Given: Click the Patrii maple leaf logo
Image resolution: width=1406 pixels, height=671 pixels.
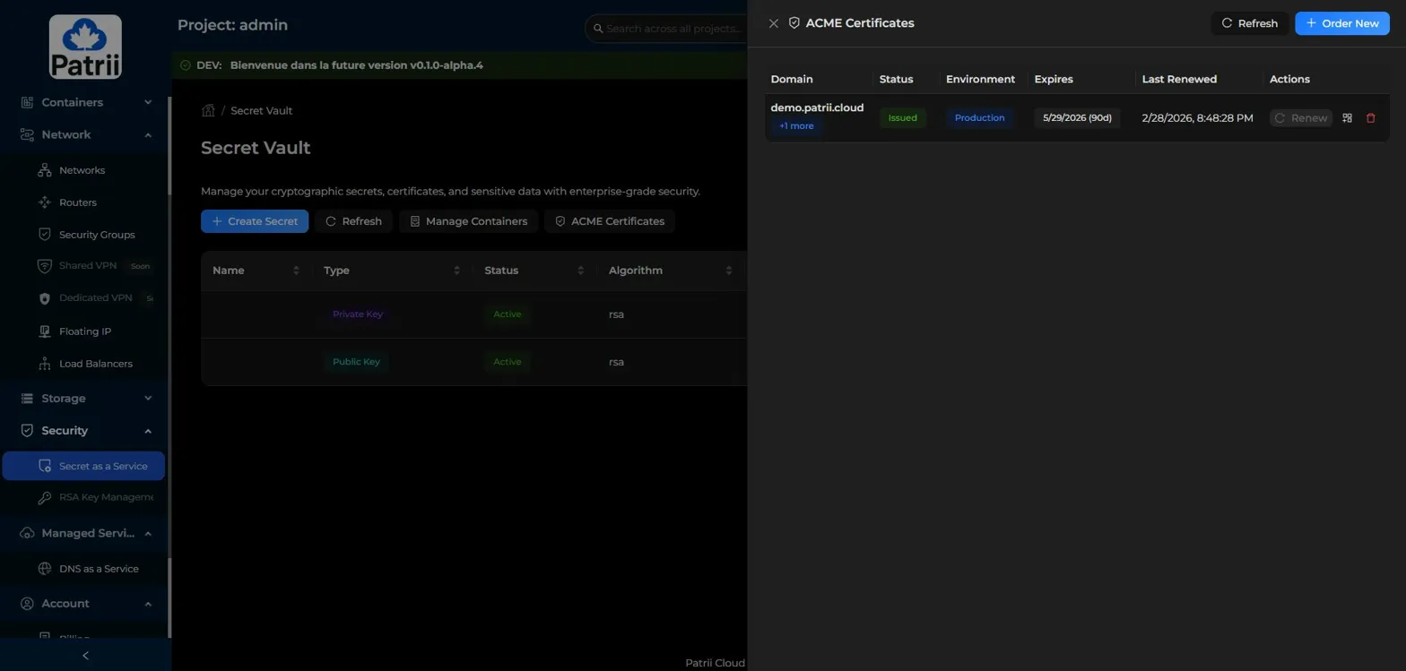Looking at the screenshot, I should coord(85,47).
